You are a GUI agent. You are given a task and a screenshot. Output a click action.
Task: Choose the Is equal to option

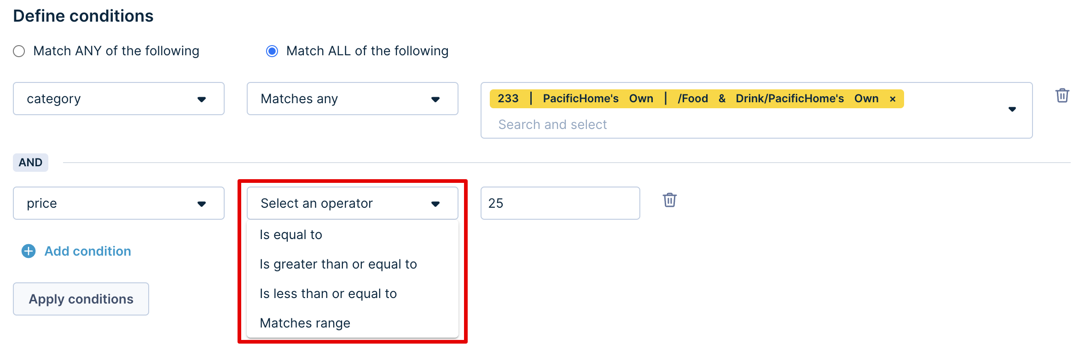coord(353,235)
